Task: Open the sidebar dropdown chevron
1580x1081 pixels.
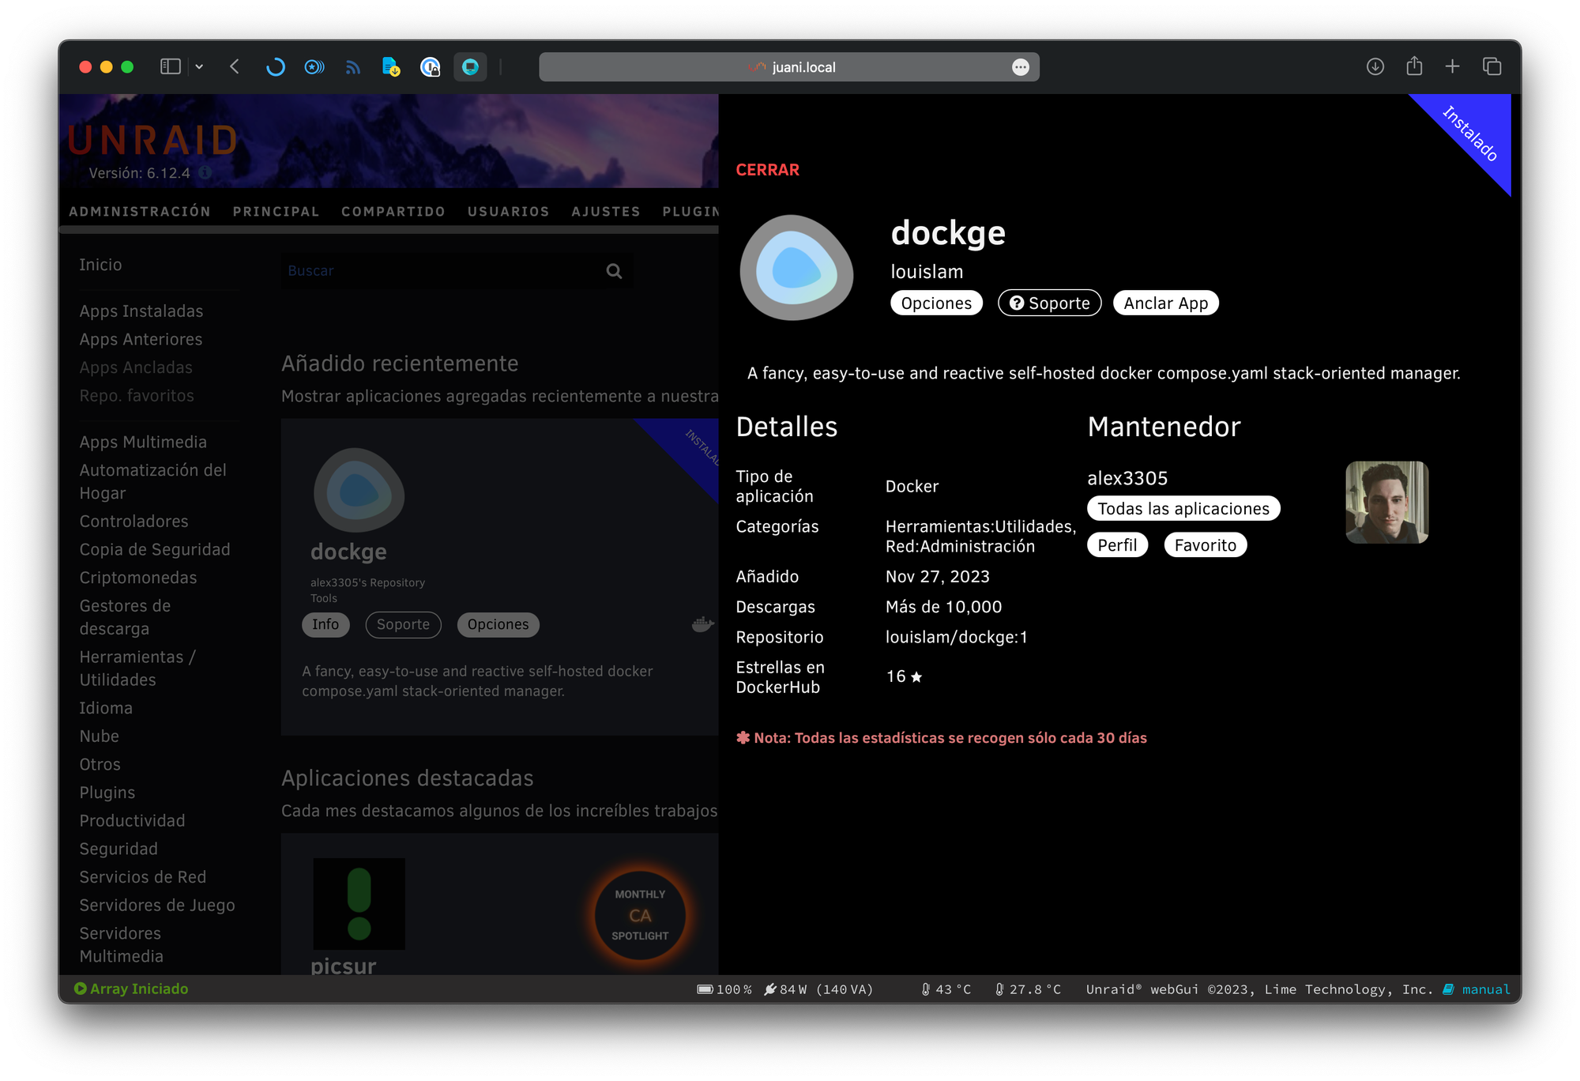Action: coord(199,66)
